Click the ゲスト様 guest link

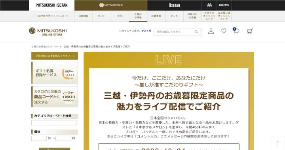pyautogui.click(x=146, y=31)
